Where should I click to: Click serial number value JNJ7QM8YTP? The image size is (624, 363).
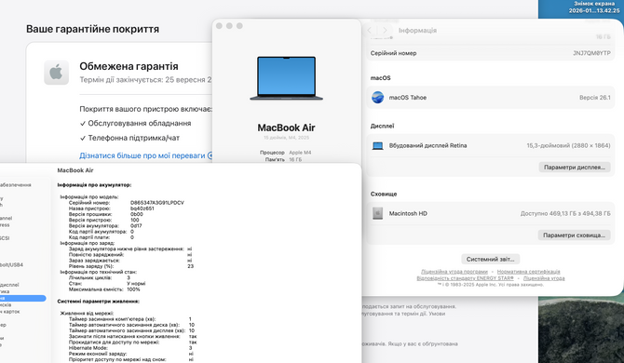click(591, 53)
